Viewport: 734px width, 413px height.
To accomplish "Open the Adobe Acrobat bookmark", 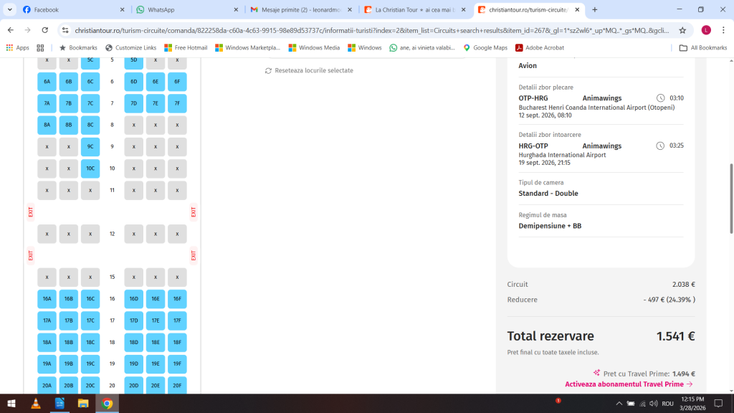I will pyautogui.click(x=519, y=48).
